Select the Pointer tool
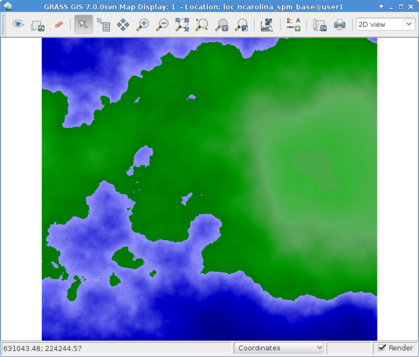419x357 pixels. (83, 24)
